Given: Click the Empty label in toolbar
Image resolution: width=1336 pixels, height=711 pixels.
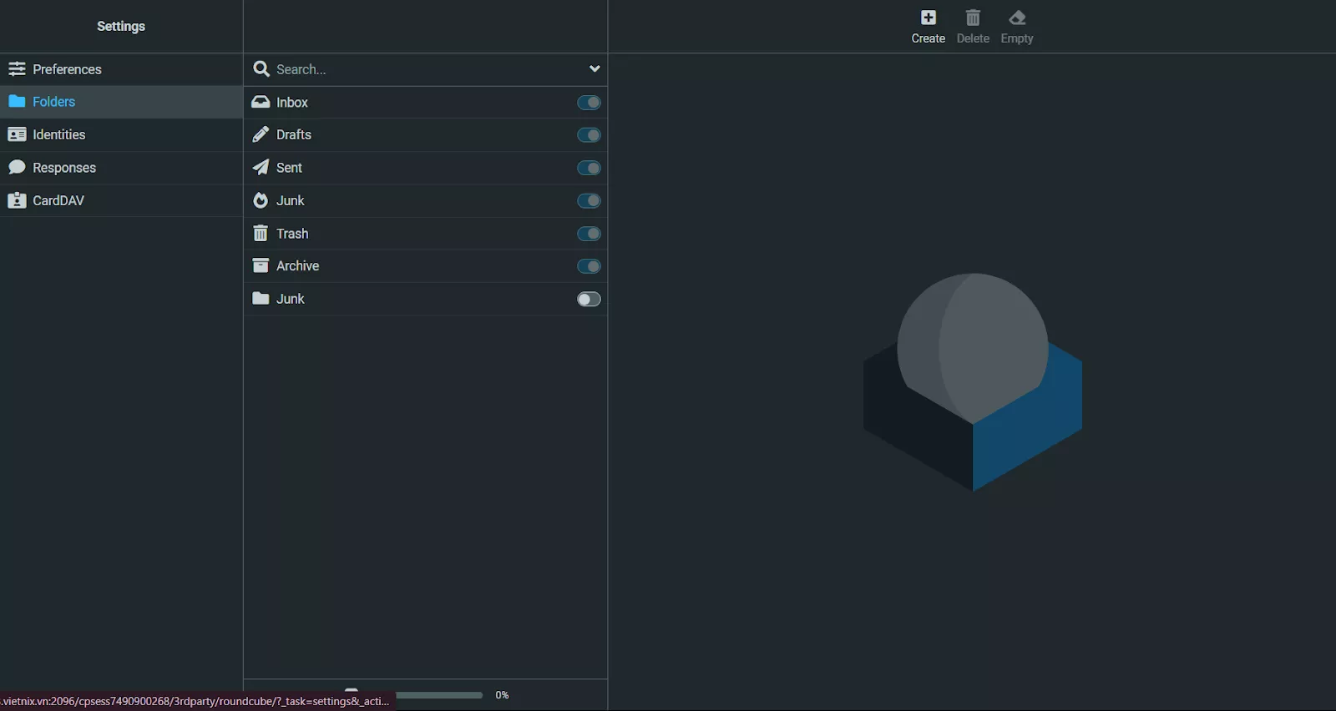Looking at the screenshot, I should tap(1017, 38).
